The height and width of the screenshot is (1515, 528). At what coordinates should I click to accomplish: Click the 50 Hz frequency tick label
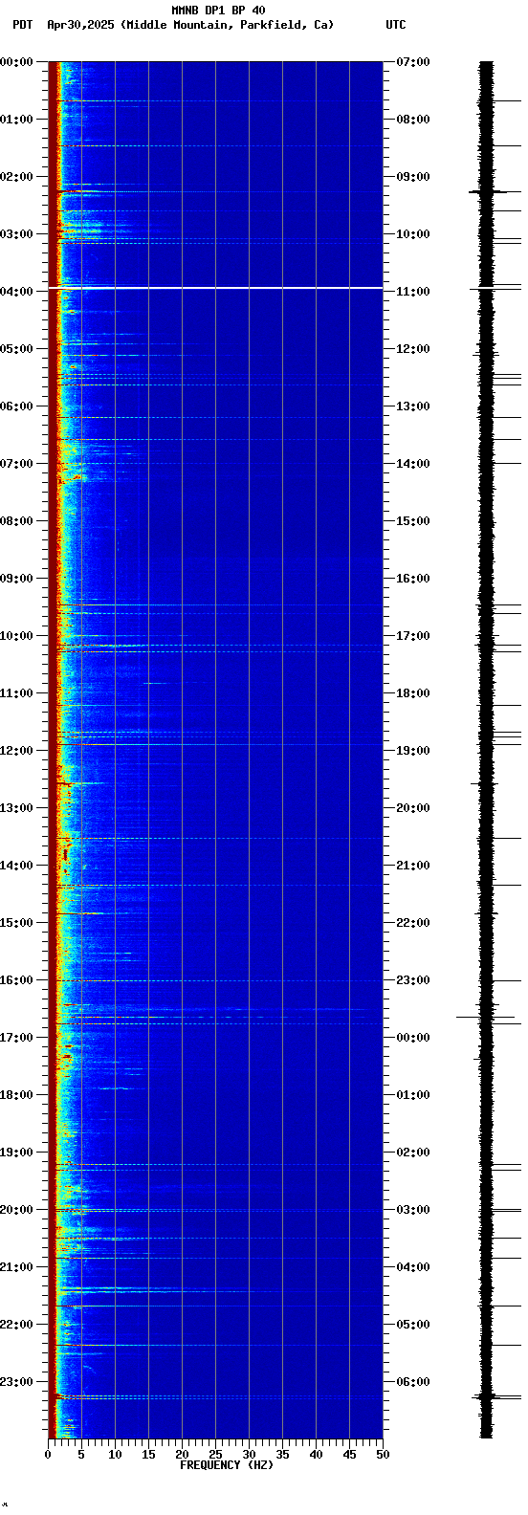383,1455
